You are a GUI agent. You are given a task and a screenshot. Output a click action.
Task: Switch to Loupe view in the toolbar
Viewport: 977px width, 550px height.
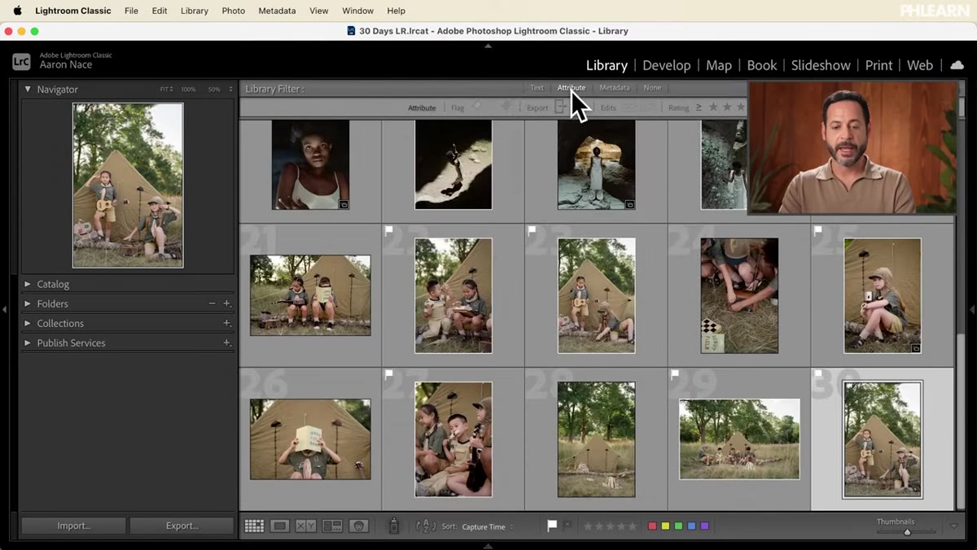(280, 526)
